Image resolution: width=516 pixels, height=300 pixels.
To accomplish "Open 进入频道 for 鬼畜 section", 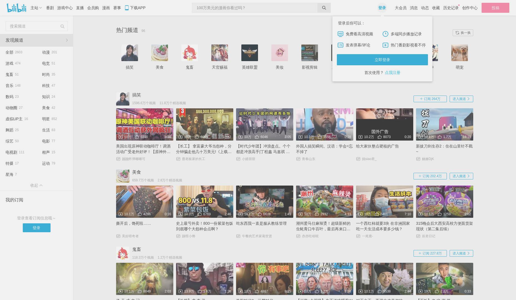I will (x=461, y=253).
